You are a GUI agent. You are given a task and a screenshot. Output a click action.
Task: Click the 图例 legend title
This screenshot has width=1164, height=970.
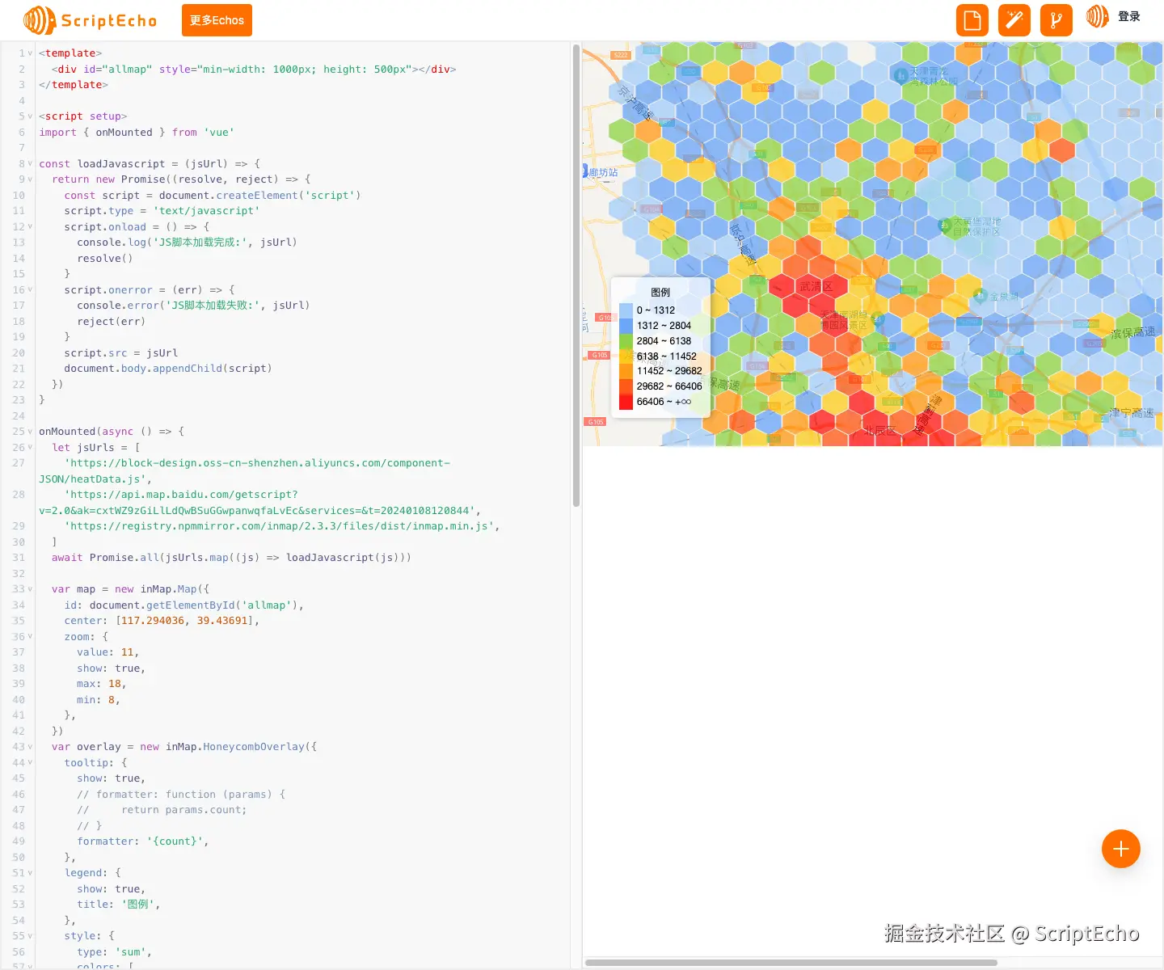(x=660, y=293)
